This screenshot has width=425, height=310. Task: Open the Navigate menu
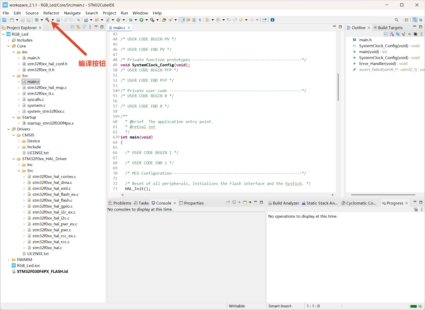(x=72, y=13)
